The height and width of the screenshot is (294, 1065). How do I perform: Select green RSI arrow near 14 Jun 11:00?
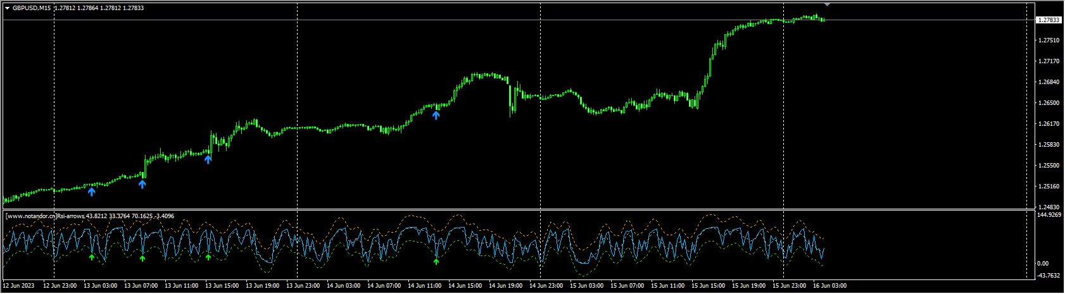[436, 260]
